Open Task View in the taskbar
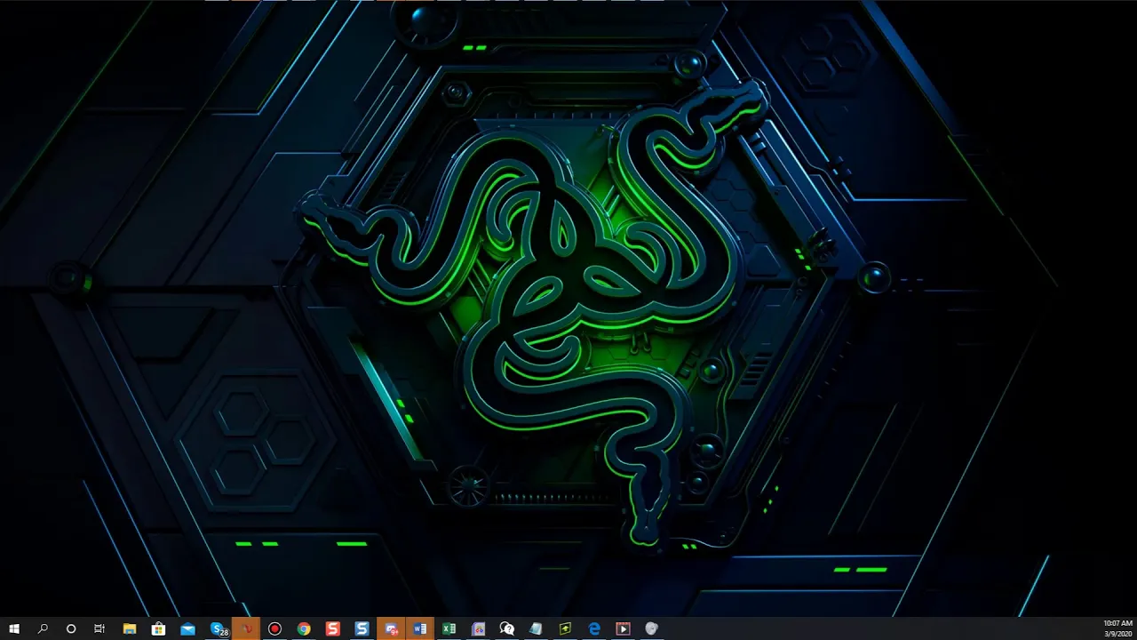1137x640 pixels. pos(99,628)
